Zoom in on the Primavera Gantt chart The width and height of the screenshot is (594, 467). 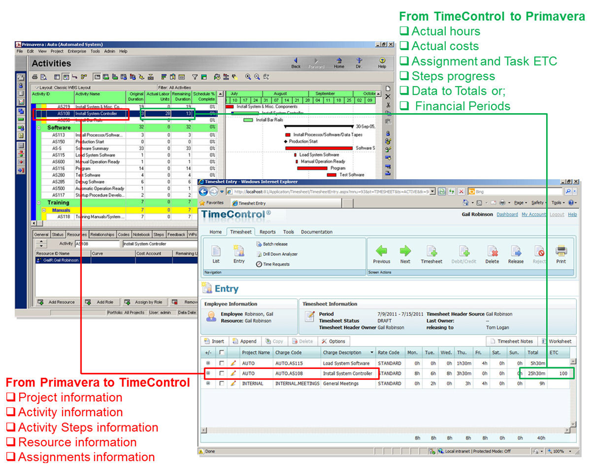click(x=248, y=77)
